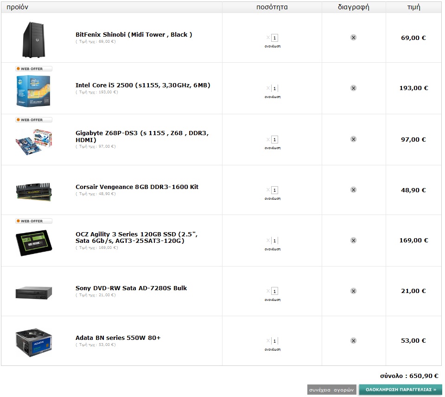Click WEB OFFER badge above Intel Core i5
Image resolution: width=445 pixels, height=397 pixels.
point(34,69)
